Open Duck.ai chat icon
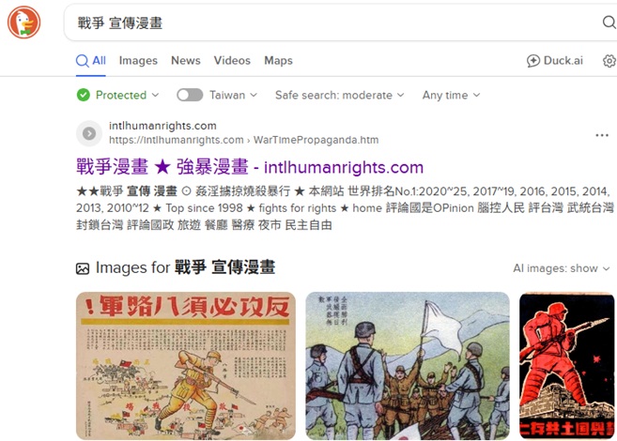 tap(533, 61)
